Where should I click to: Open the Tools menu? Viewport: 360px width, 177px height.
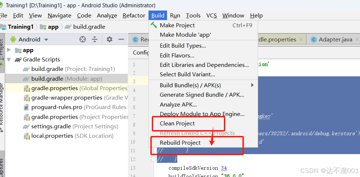193,16
